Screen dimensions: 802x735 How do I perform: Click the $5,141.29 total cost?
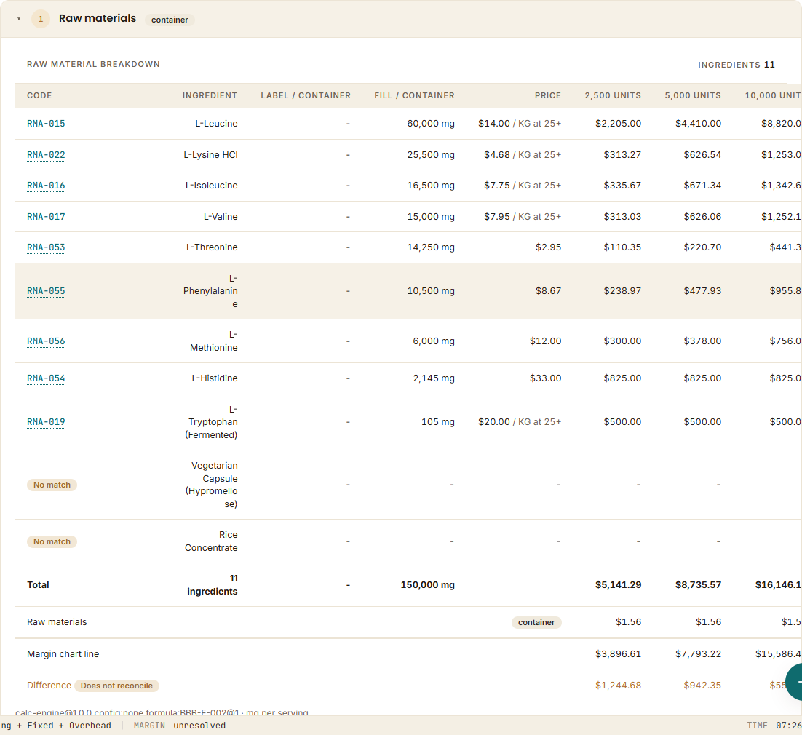[619, 585]
